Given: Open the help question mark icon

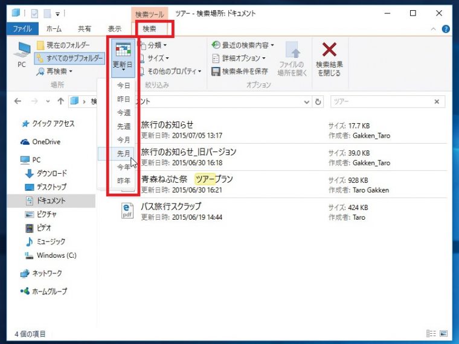Looking at the screenshot, I should tap(446, 29).
